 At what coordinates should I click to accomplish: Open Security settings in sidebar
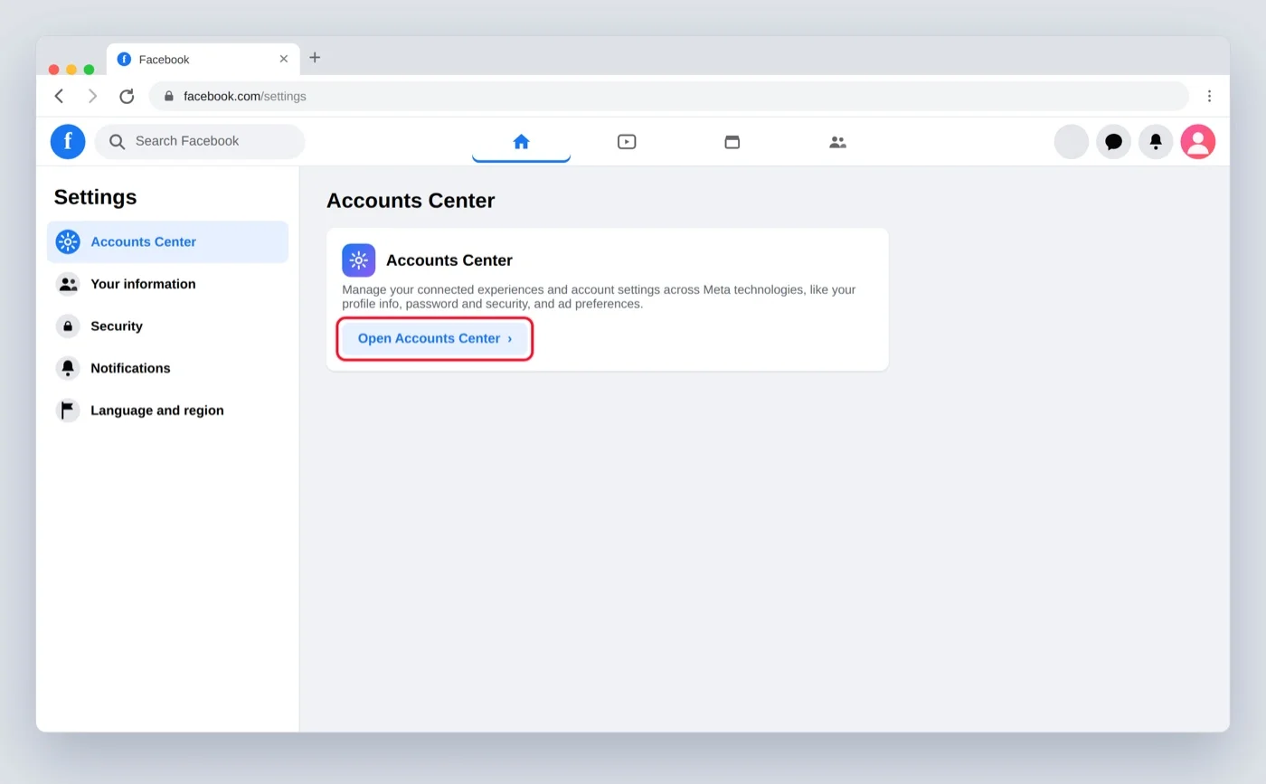(x=167, y=326)
